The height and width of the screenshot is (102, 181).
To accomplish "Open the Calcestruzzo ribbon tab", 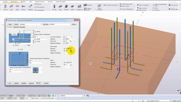I will tap(14, 2).
